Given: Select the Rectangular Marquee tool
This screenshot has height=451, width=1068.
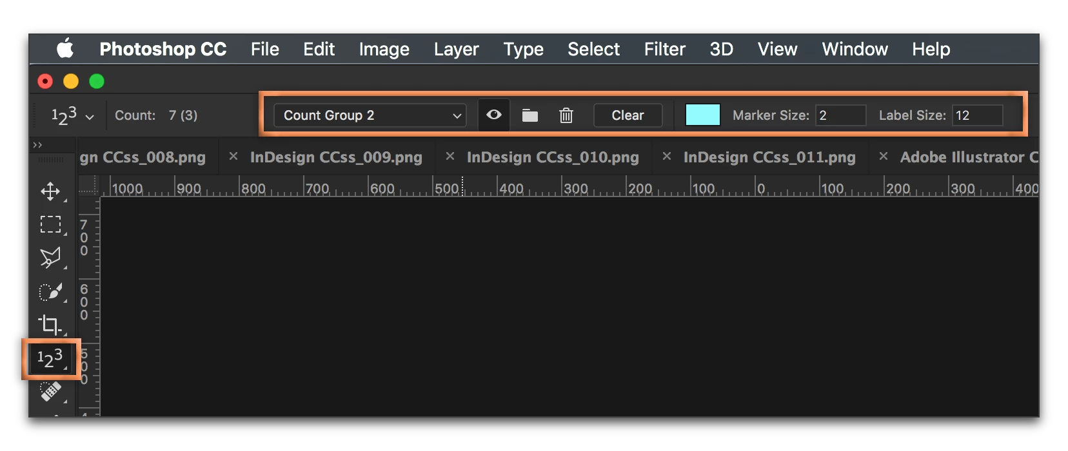Looking at the screenshot, I should [50, 224].
